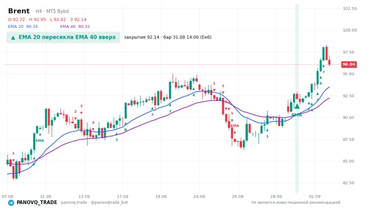Click the green EMA label under the highlighted bar
The width and height of the screenshot is (372, 209).
point(297,115)
